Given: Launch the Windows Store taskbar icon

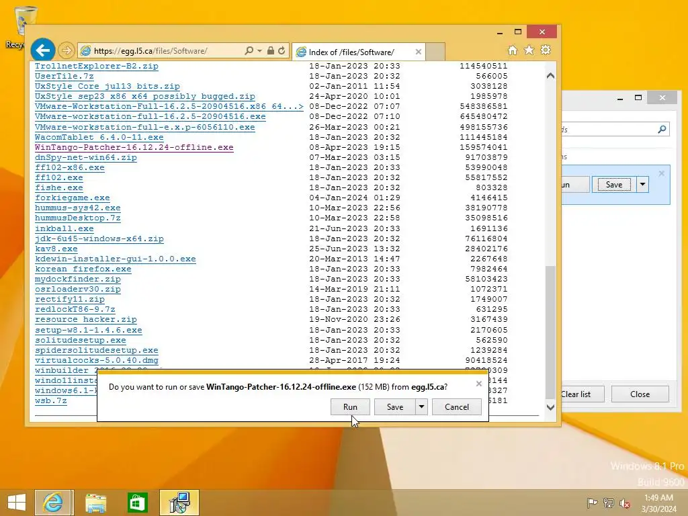Looking at the screenshot, I should tap(137, 503).
